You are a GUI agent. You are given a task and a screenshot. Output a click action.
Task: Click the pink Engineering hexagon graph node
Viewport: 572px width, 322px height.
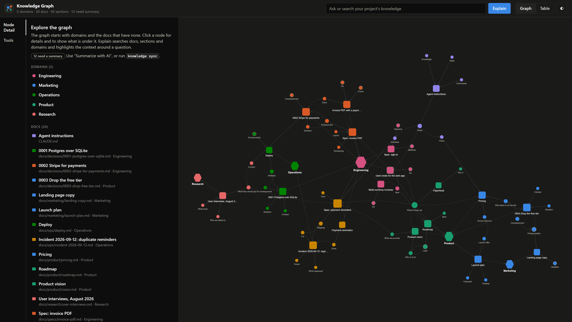[361, 162]
